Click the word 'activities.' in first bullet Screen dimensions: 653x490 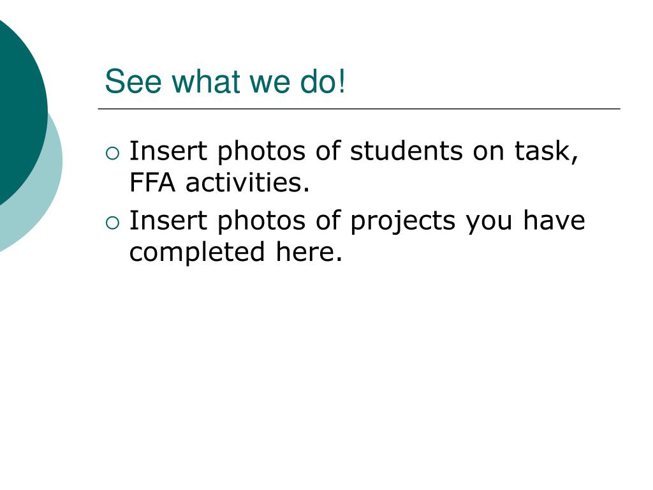coord(247,182)
